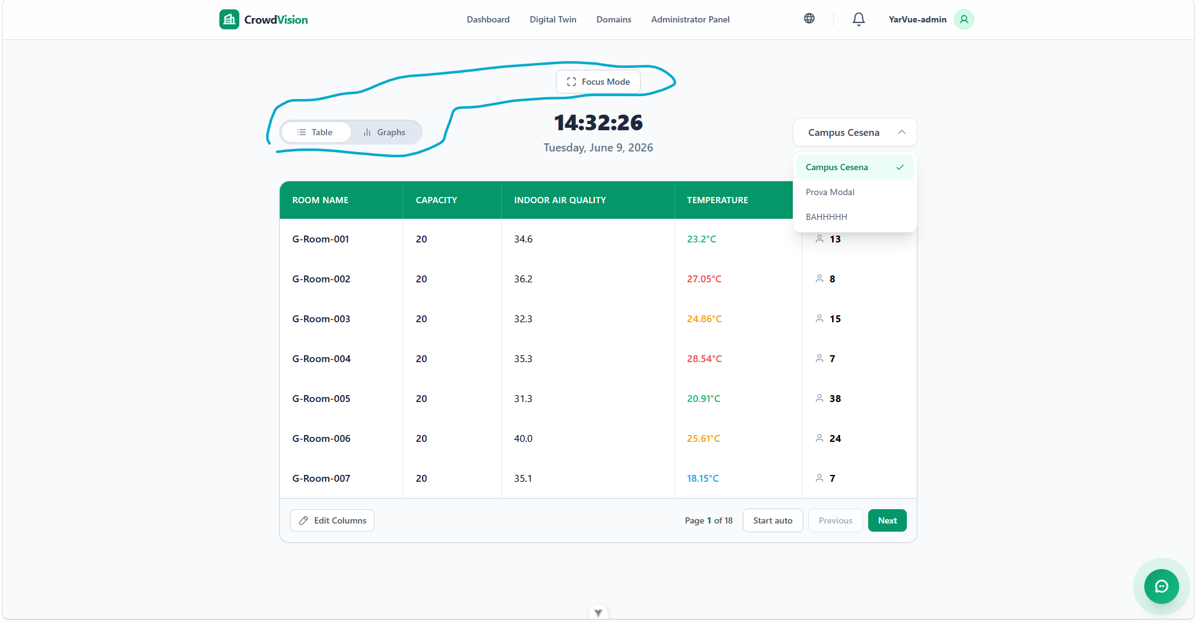This screenshot has width=1196, height=622.
Task: Click the person icon in G-Room-002 row
Action: [819, 279]
